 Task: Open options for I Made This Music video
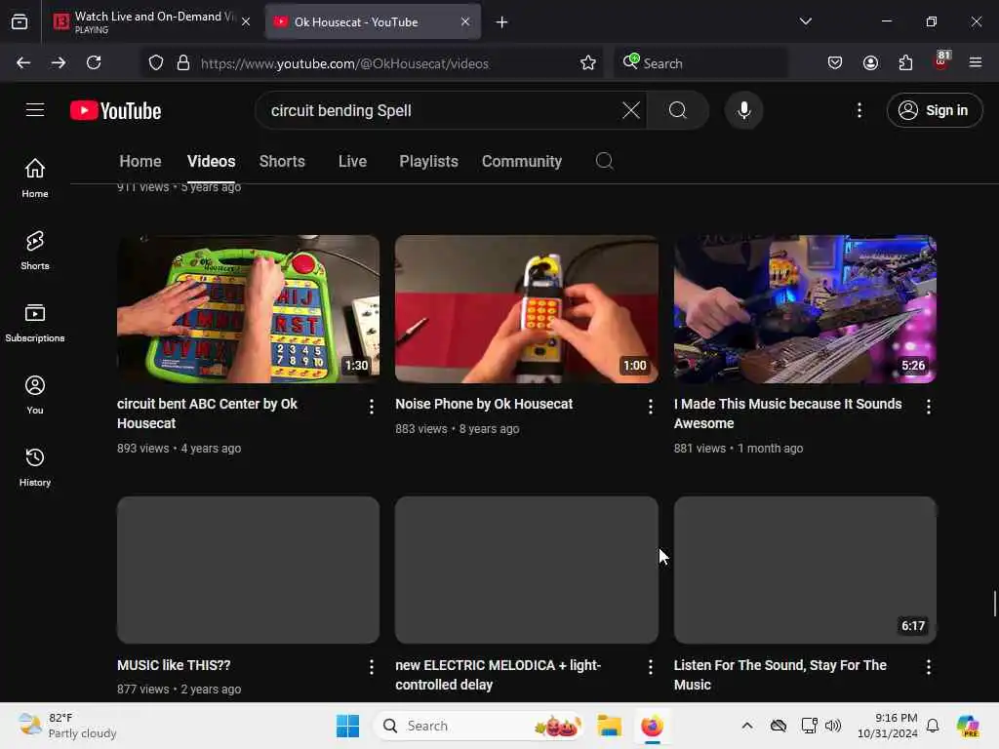929,407
